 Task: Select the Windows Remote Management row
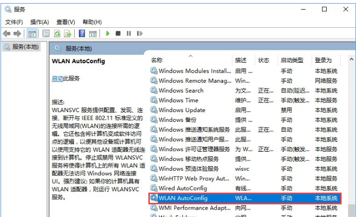tap(245, 81)
